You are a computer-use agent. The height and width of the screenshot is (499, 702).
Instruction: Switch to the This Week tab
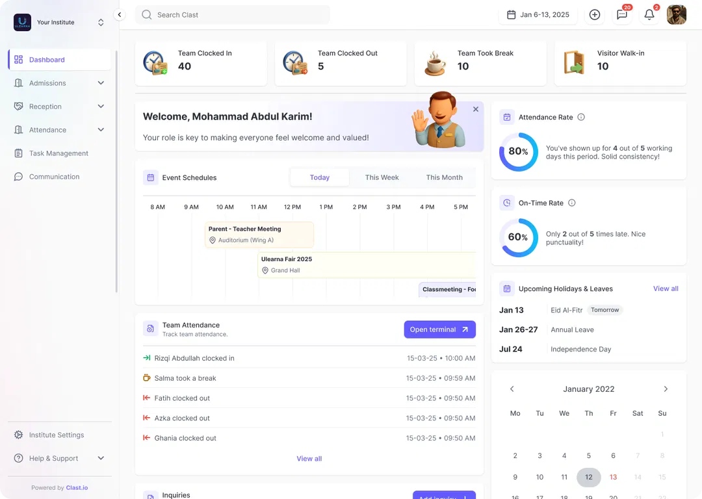point(382,177)
